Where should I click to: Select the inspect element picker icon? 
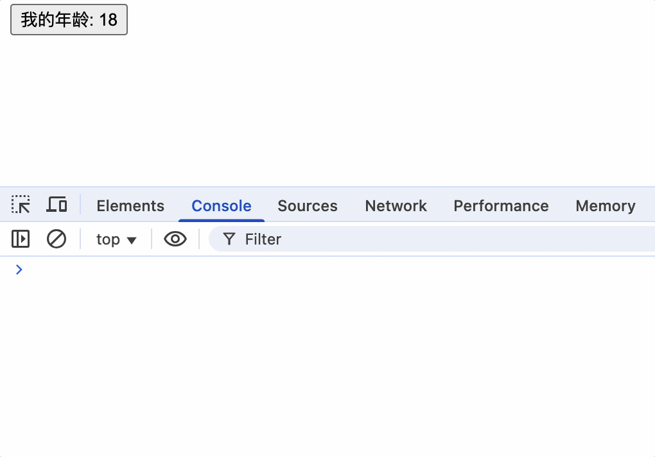click(21, 205)
